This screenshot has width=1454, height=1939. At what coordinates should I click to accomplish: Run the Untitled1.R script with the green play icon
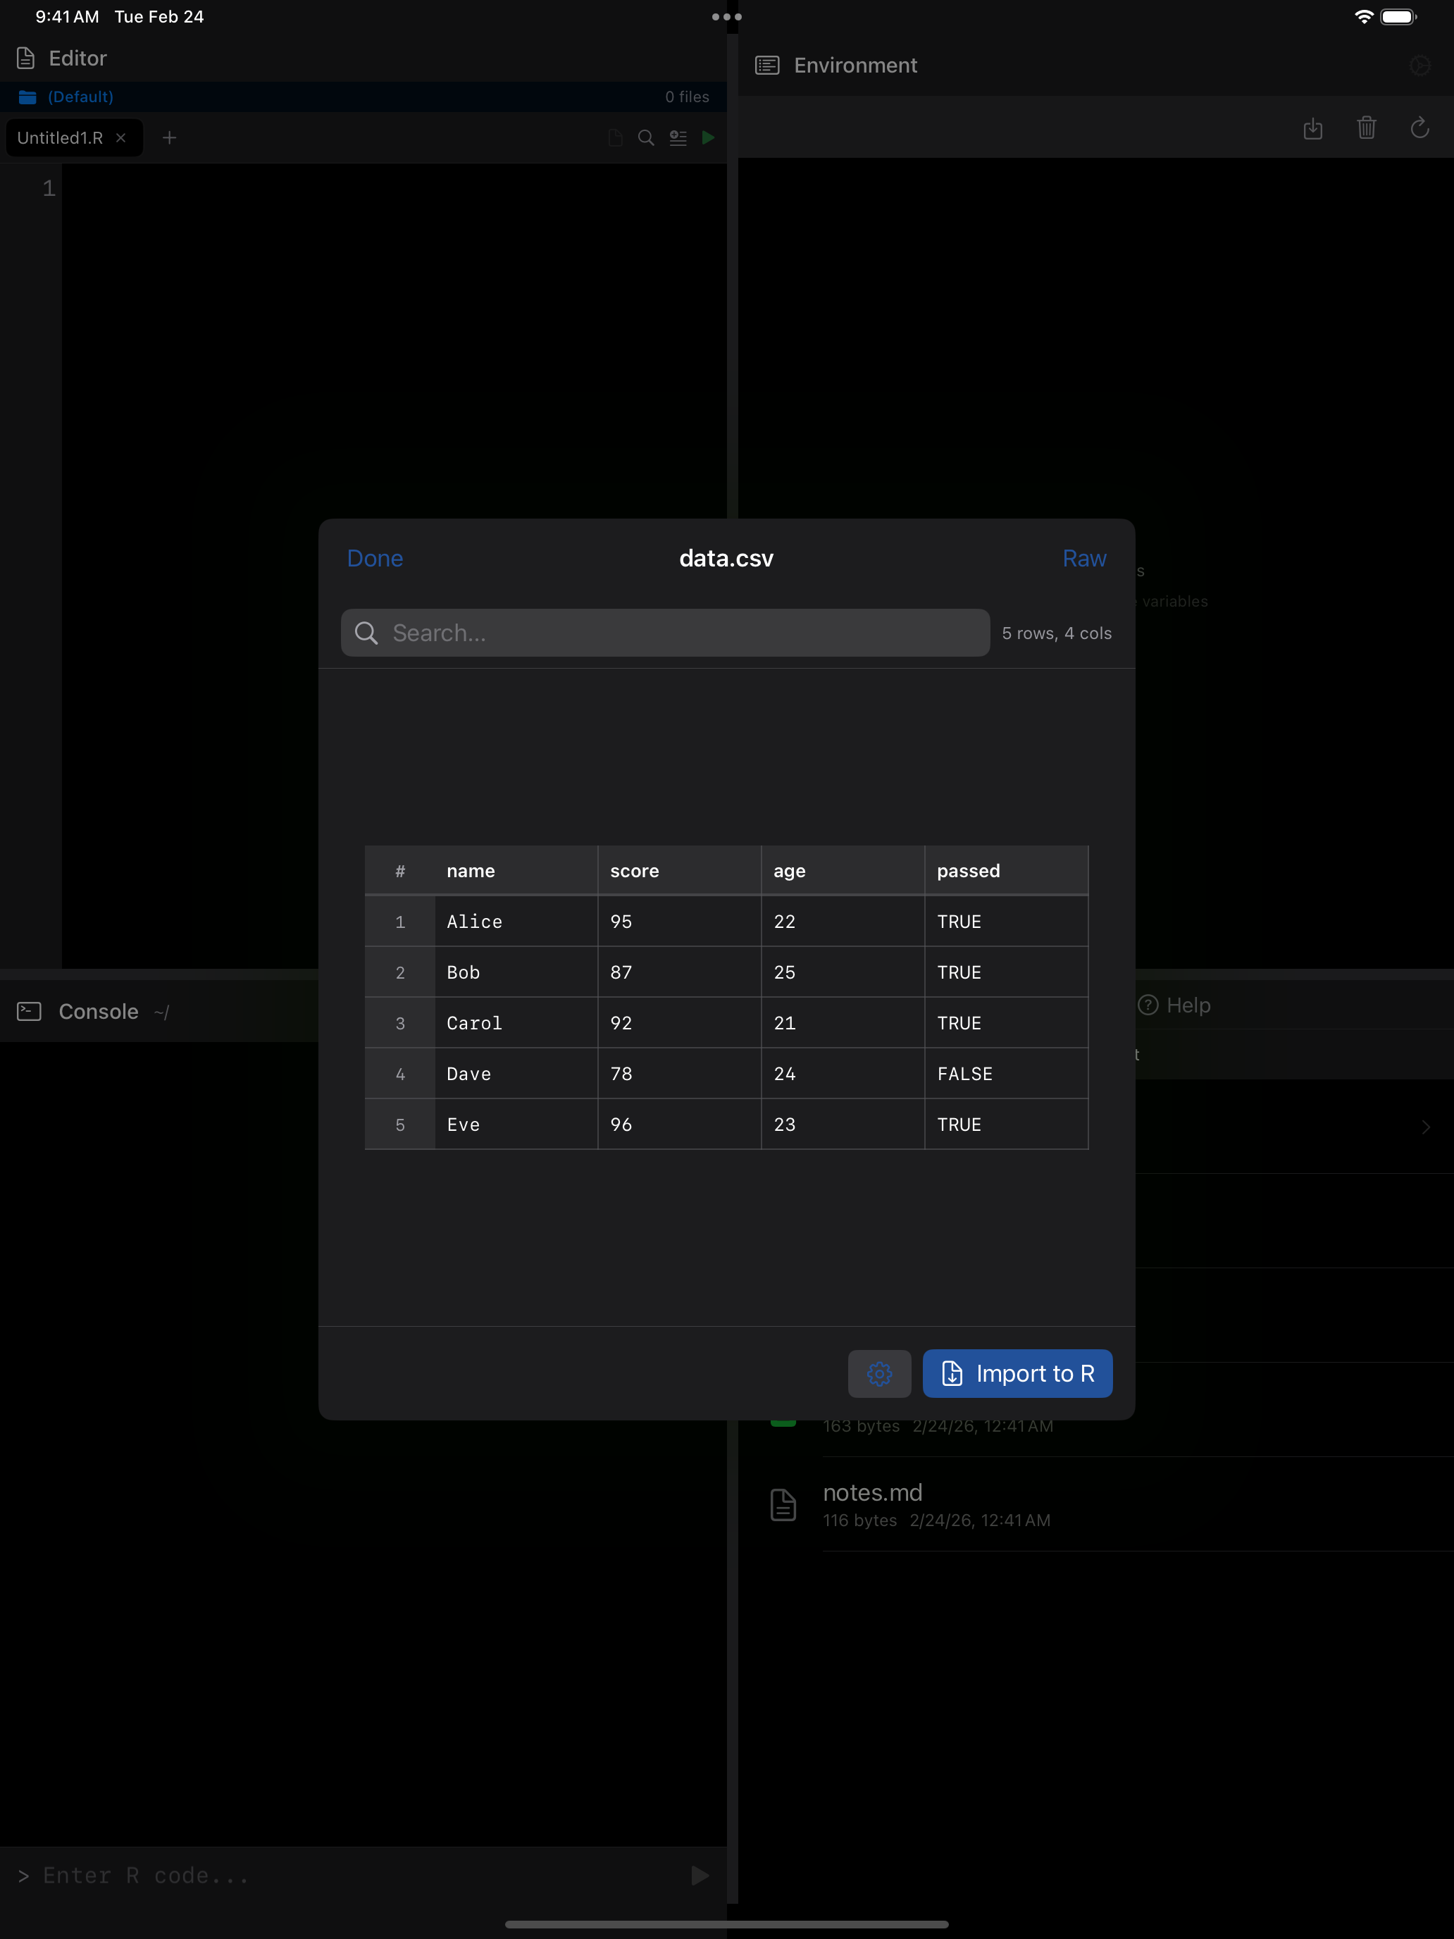pos(709,137)
